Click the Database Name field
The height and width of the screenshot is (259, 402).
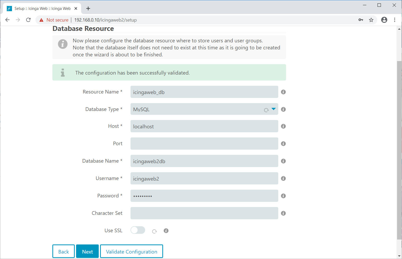tap(204, 161)
